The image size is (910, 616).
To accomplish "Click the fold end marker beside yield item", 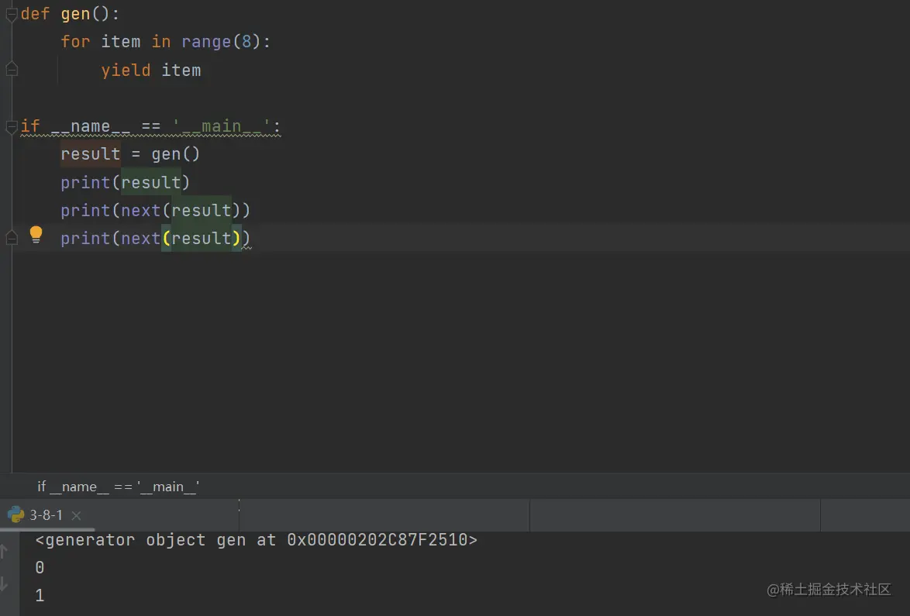I will click(11, 70).
